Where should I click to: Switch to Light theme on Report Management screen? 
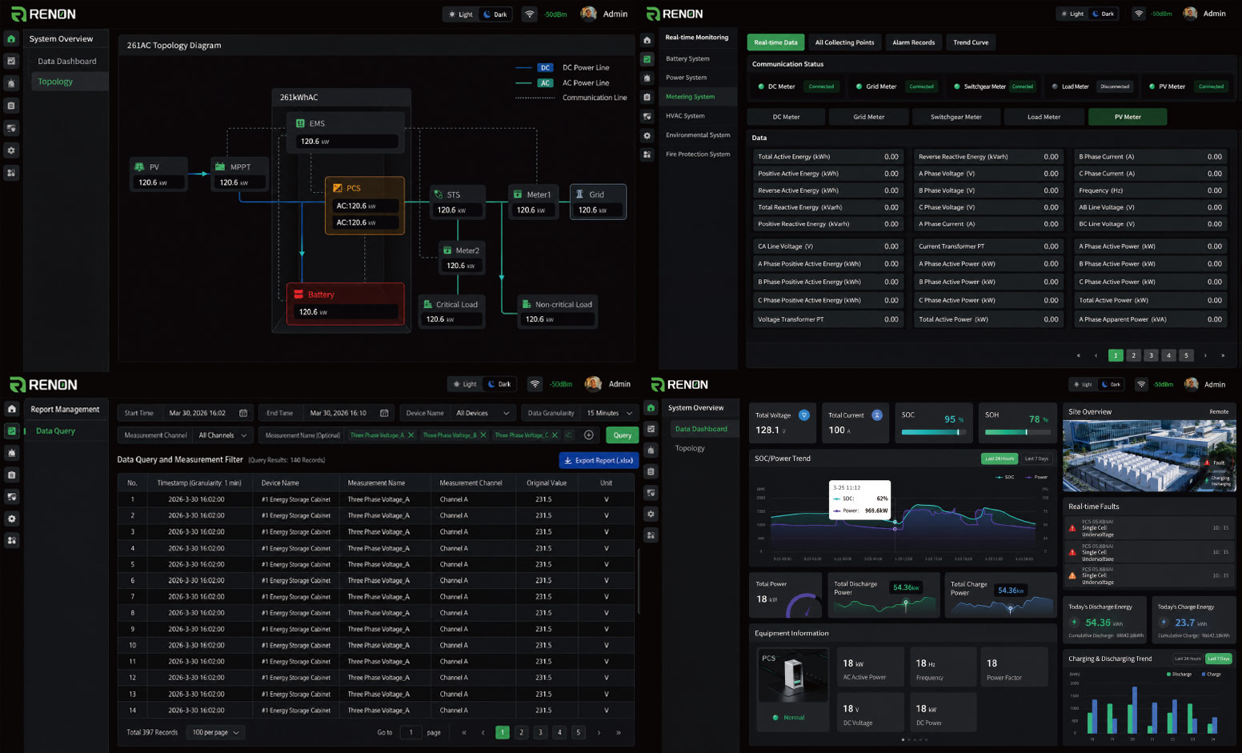464,384
